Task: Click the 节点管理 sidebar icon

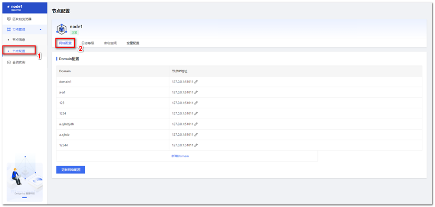Action: pos(8,29)
